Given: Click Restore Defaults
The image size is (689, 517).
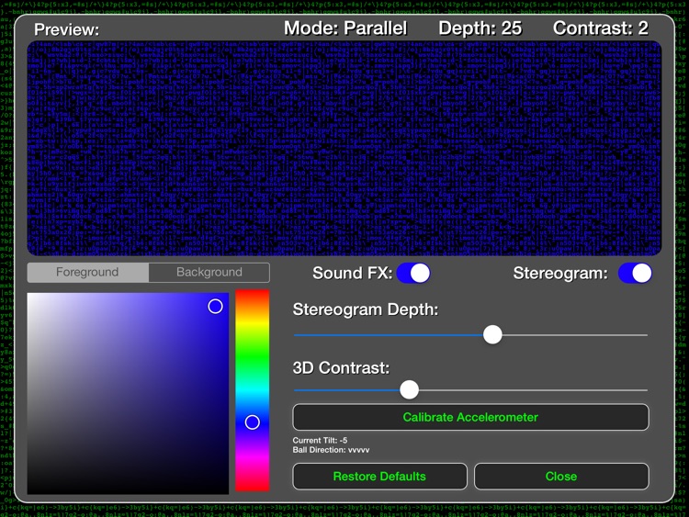Looking at the screenshot, I should click(379, 476).
